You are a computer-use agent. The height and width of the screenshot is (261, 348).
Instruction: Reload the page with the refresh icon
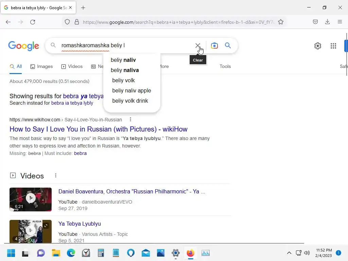point(33,22)
